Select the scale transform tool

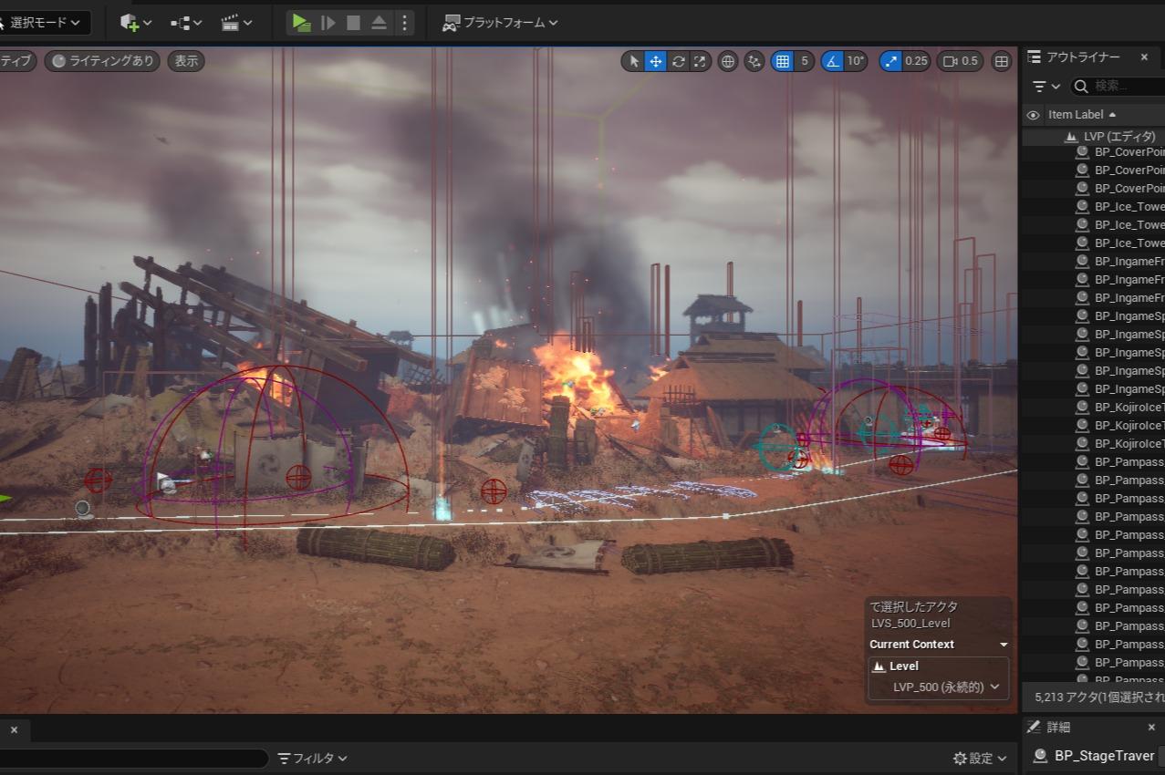pos(700,61)
